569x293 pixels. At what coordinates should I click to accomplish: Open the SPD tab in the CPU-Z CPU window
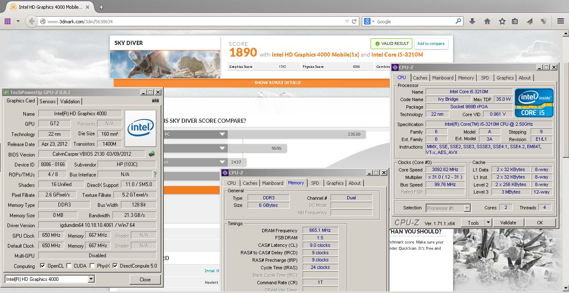click(485, 78)
